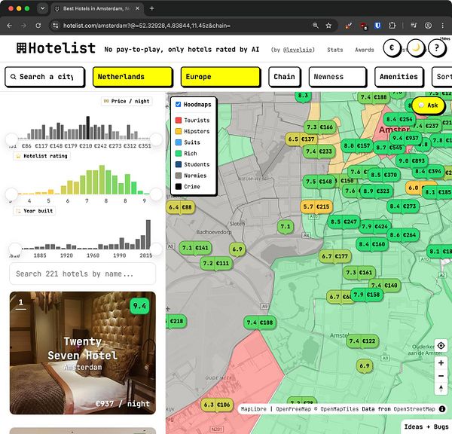The image size is (452, 434).
Task: Locate me with the map geolocate icon
Action: [441, 346]
